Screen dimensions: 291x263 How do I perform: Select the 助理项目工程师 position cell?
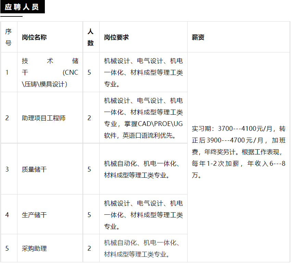[x=44, y=118]
